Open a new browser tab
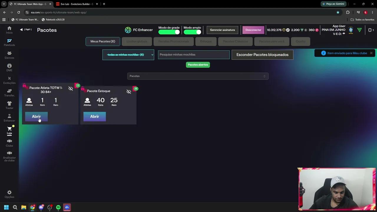This screenshot has width=377, height=212. 104,4
